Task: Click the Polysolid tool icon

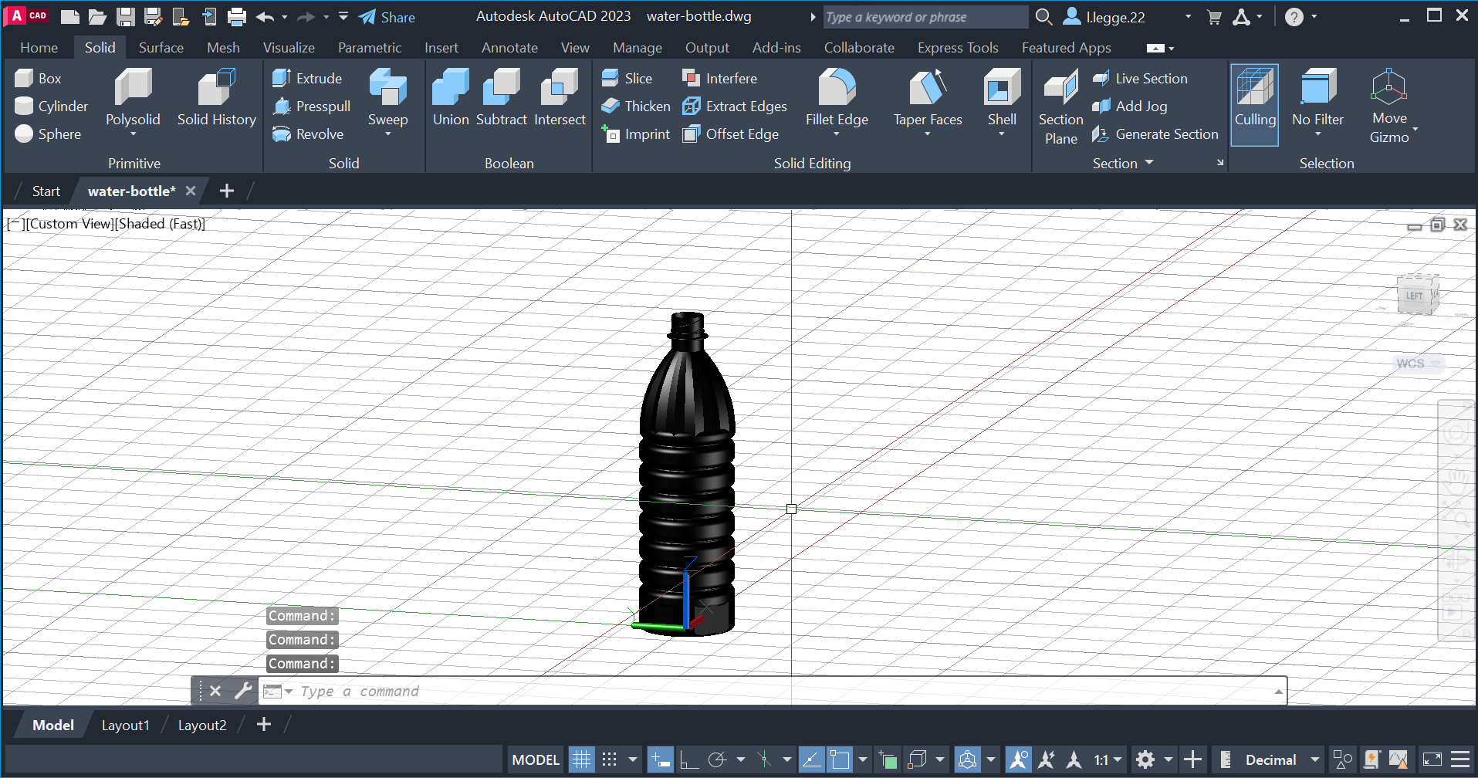Action: (x=133, y=86)
